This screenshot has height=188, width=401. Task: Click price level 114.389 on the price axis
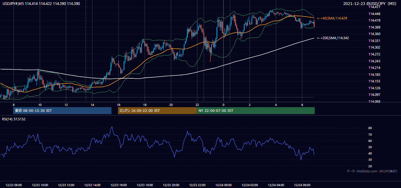tap(374, 27)
